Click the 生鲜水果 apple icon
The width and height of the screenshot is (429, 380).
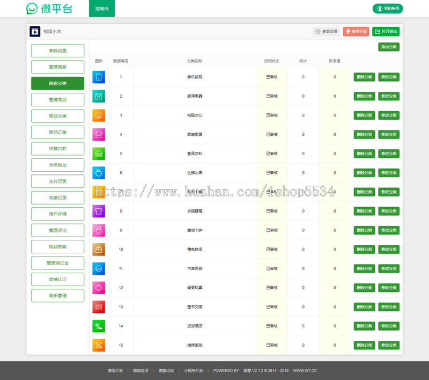[x=99, y=173]
